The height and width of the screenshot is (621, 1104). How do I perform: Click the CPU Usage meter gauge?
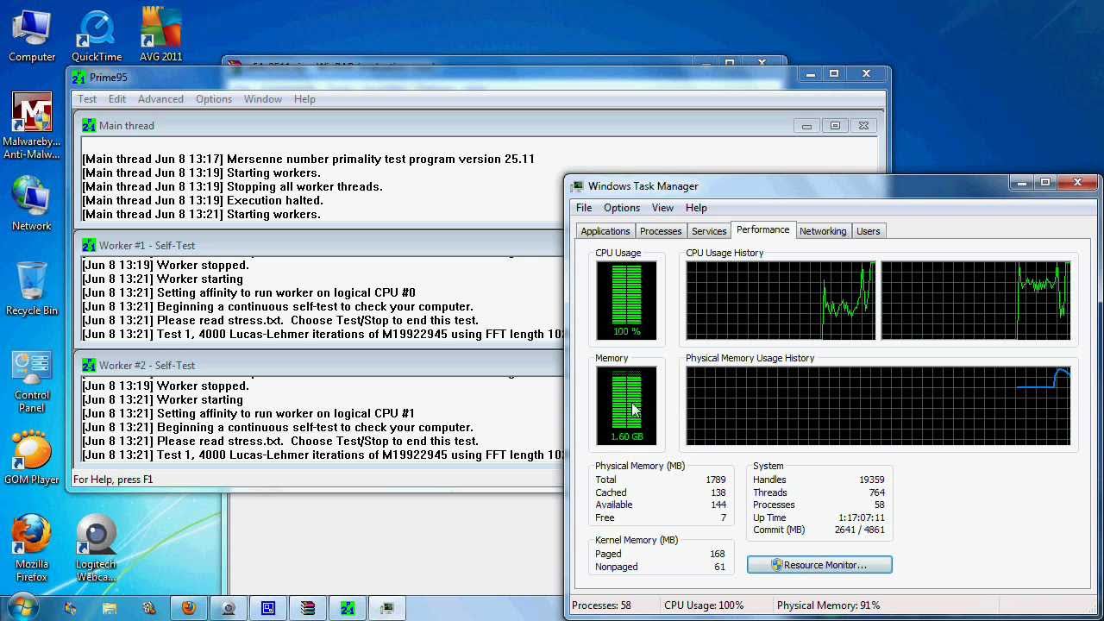(626, 300)
